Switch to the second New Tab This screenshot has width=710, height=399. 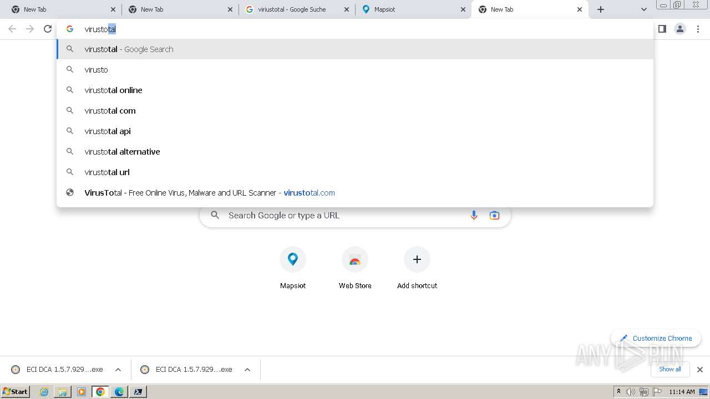[x=180, y=9]
